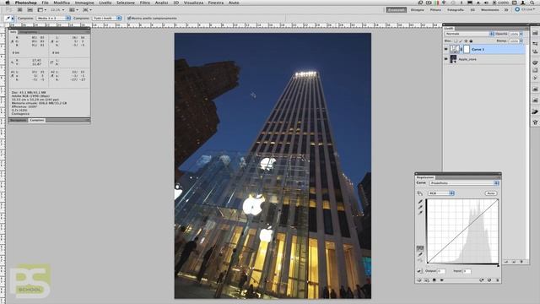Open the Immagine menu
This screenshot has width=540, height=304.
84,3
